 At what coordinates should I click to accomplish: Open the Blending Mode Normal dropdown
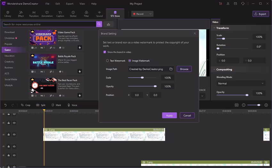[x=241, y=83]
